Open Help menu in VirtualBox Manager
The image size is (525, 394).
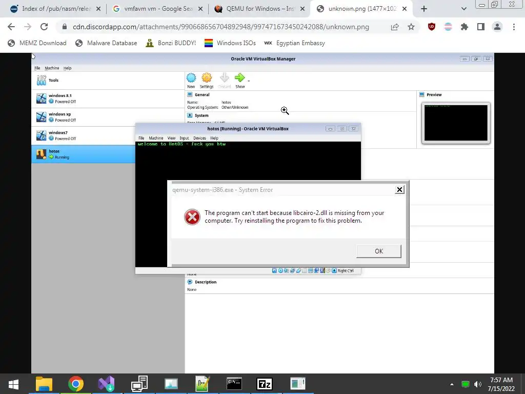(67, 68)
